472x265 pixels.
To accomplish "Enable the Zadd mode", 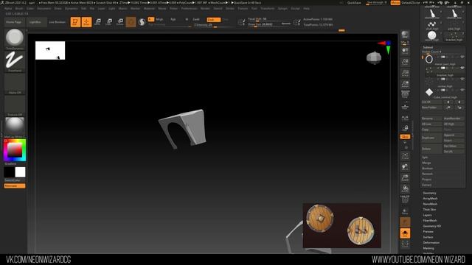I will click(196, 19).
